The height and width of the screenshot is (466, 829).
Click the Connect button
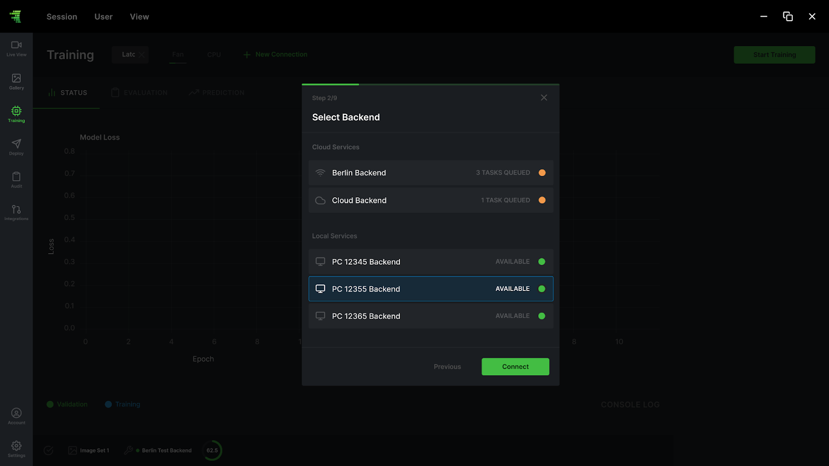pos(516,367)
